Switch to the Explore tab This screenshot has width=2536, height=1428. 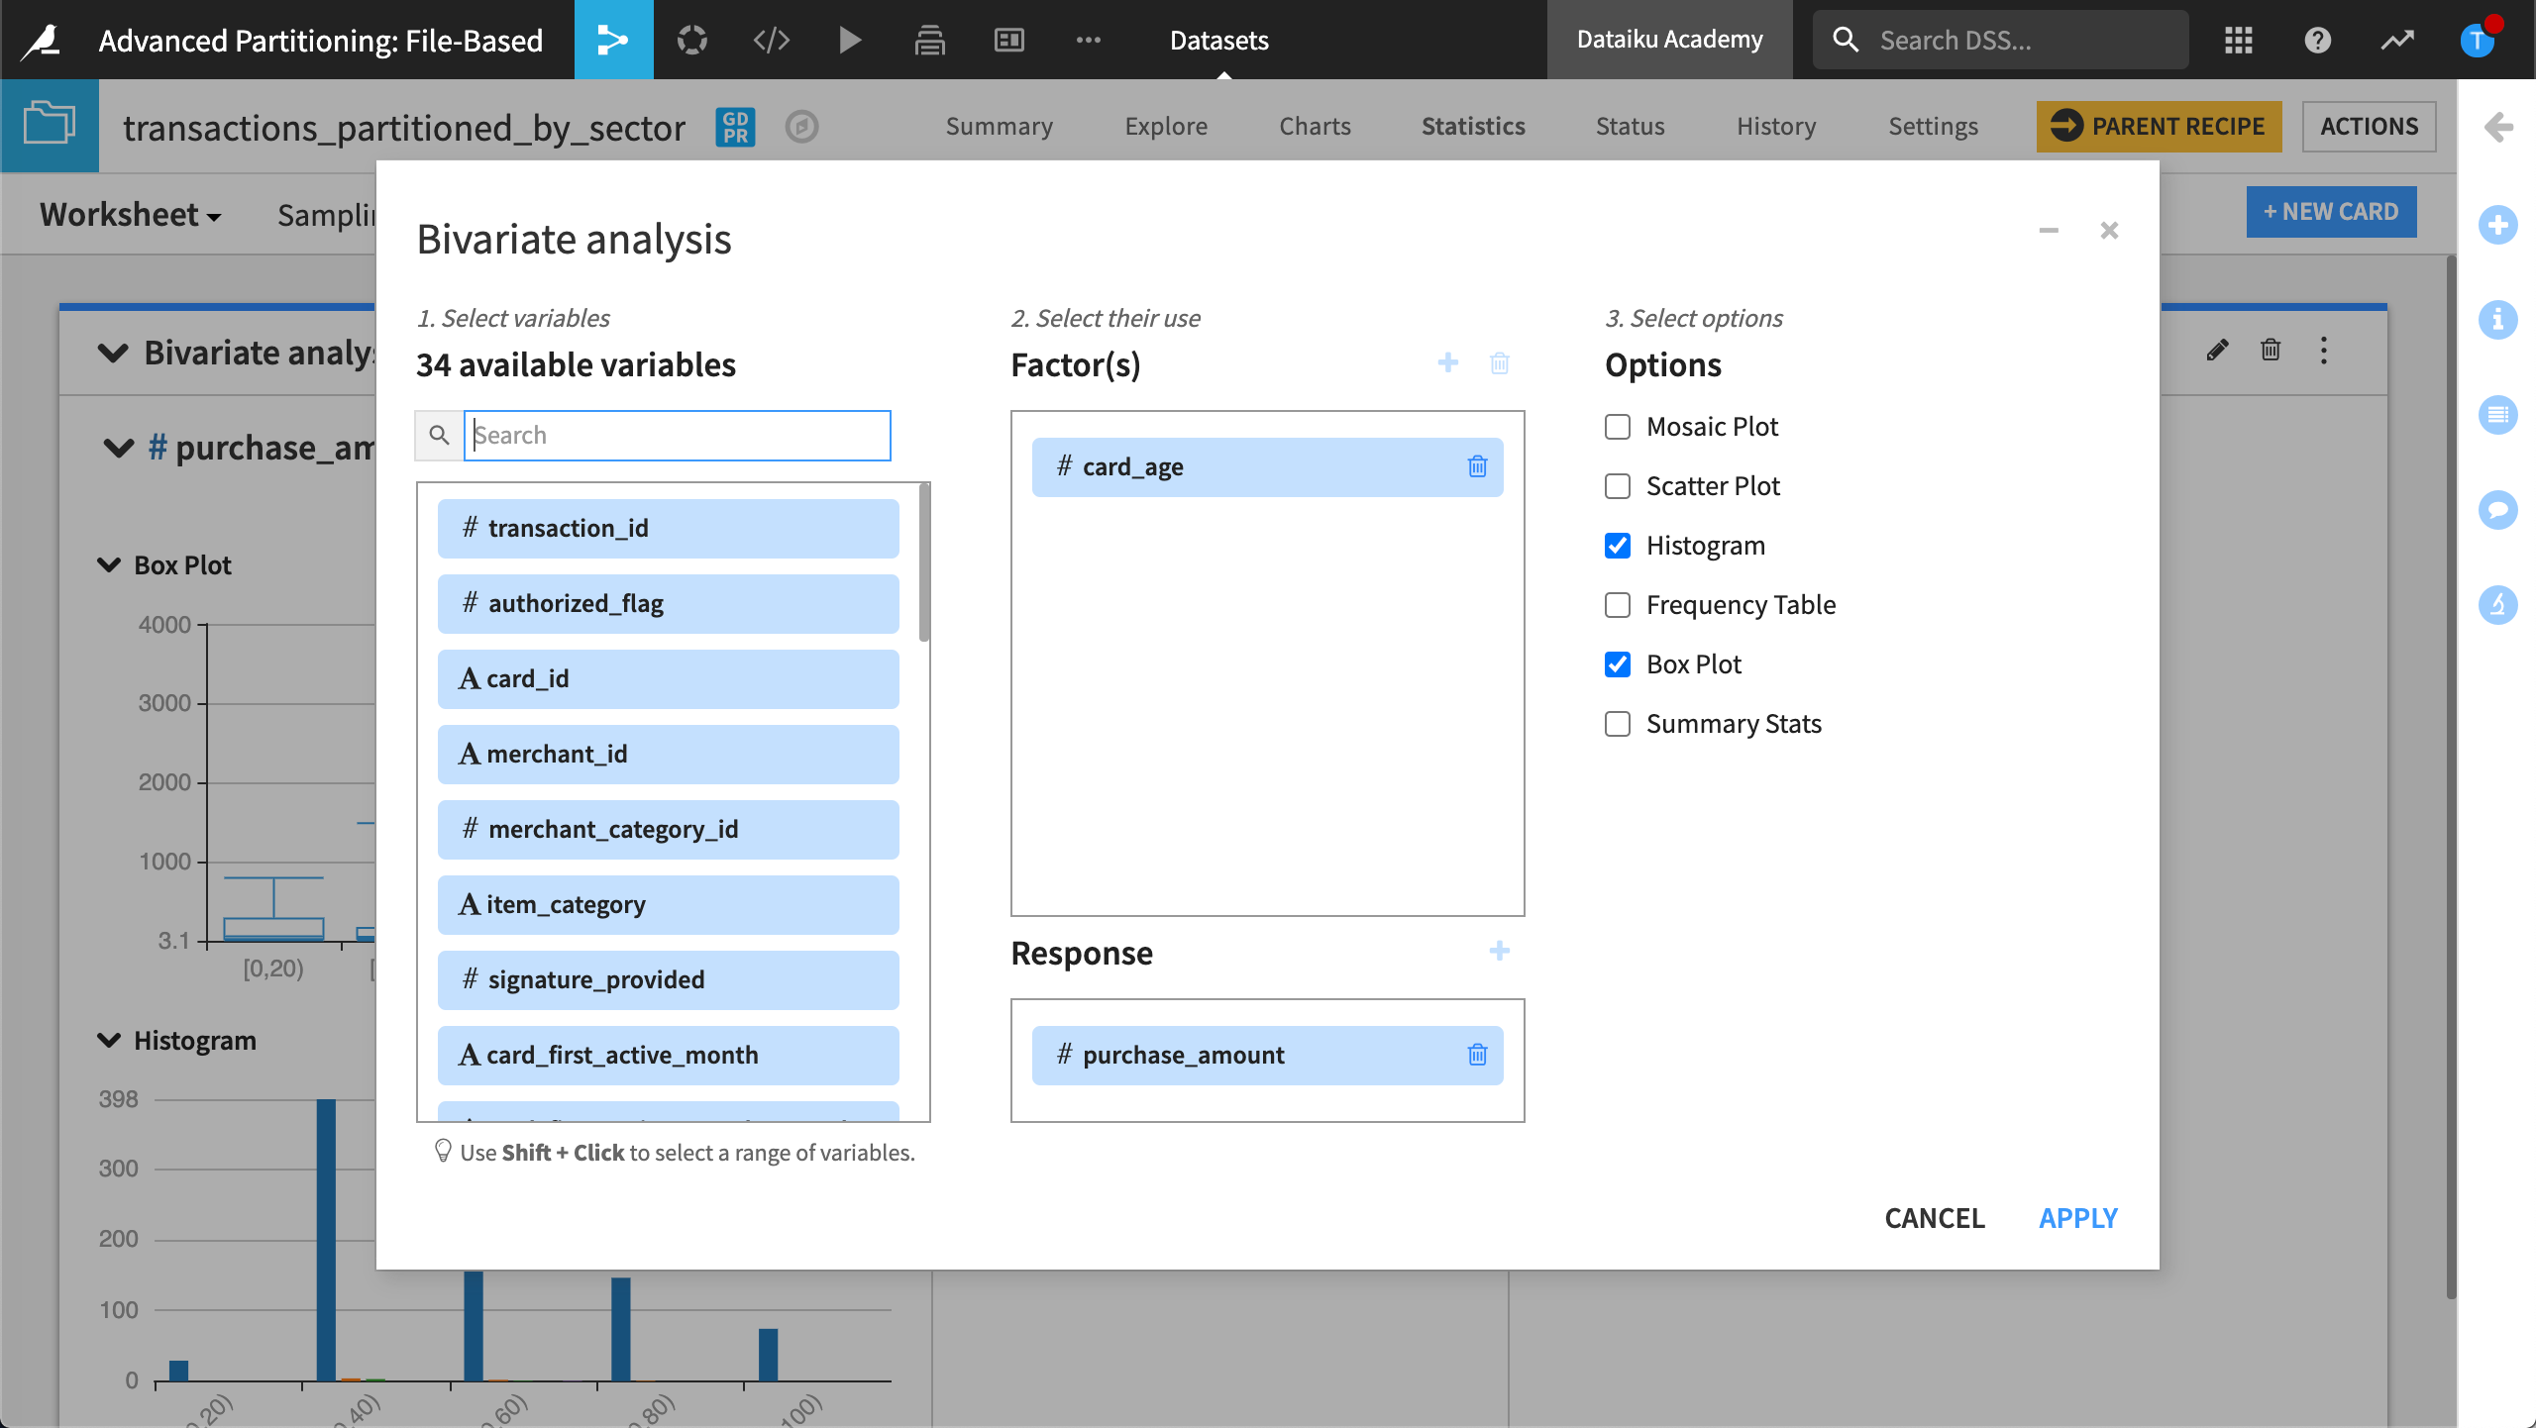point(1166,126)
